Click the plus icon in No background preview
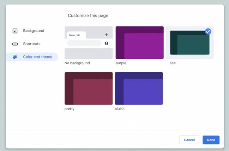 tap(107, 35)
